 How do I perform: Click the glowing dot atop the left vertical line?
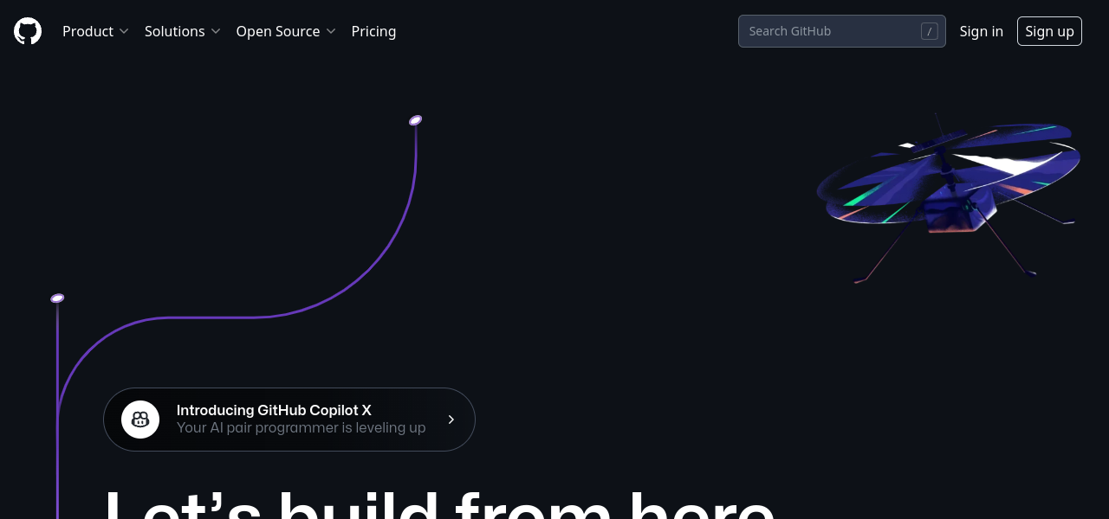pyautogui.click(x=57, y=298)
